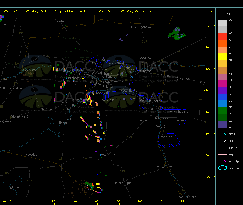The image size is (243, 205).
Task: Click the 140 km x-axis tick label
Action: tap(183, 201)
